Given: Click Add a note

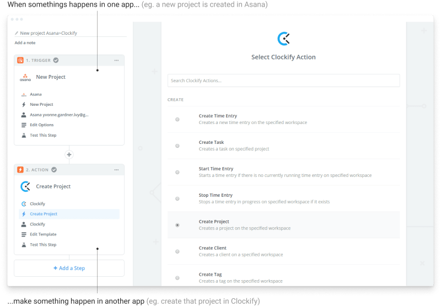Looking at the screenshot, I should click(x=25, y=43).
